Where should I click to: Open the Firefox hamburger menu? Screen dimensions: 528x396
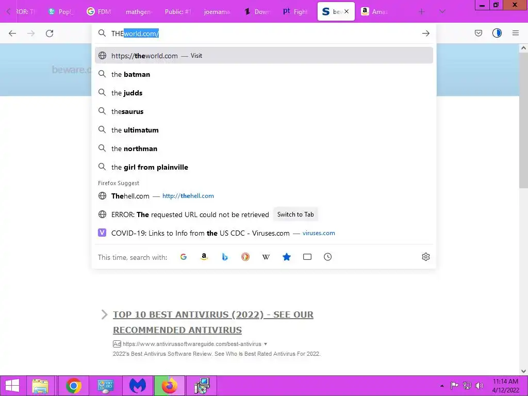pyautogui.click(x=516, y=33)
